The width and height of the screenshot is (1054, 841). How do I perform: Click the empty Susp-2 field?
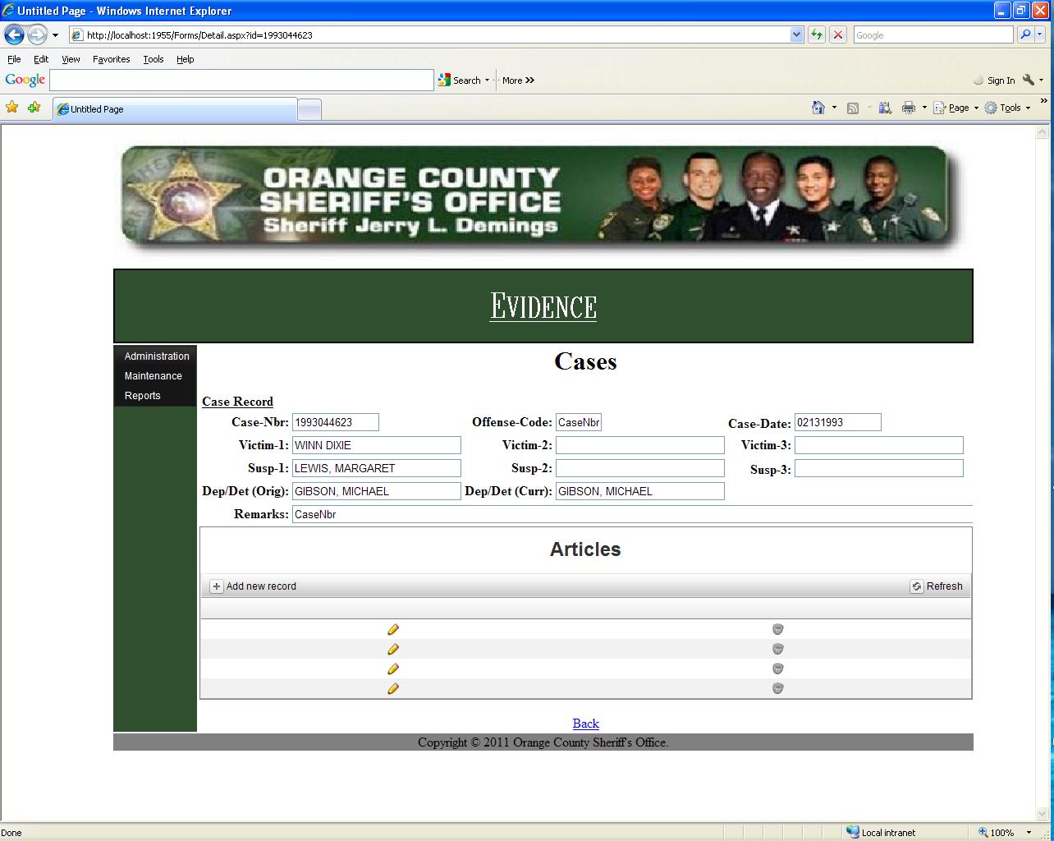point(640,468)
